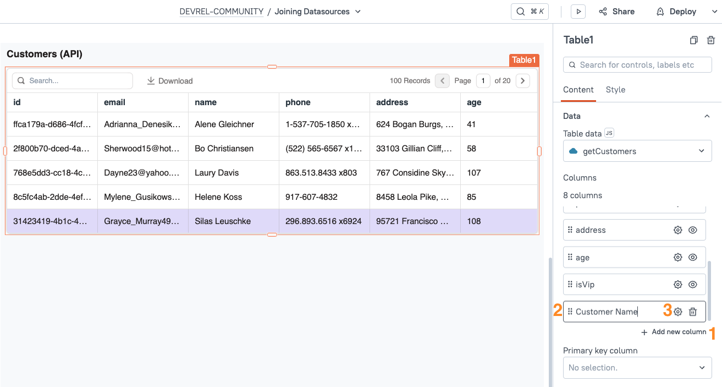Delete the Table1 widget via trash icon
Screen dimensions: 722x387
point(711,40)
